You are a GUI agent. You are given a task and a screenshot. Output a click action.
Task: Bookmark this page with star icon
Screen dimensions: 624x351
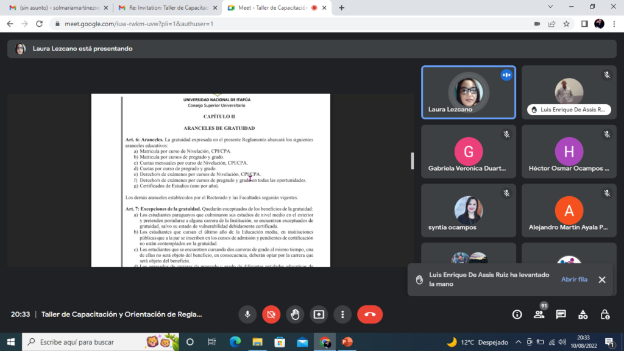pyautogui.click(x=566, y=24)
